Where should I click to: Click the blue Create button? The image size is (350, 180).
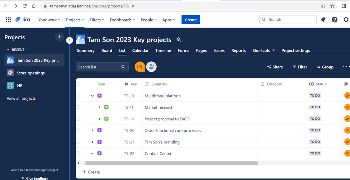pos(191,20)
